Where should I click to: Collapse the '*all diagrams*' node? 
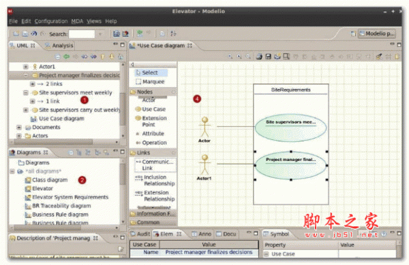pos(12,171)
